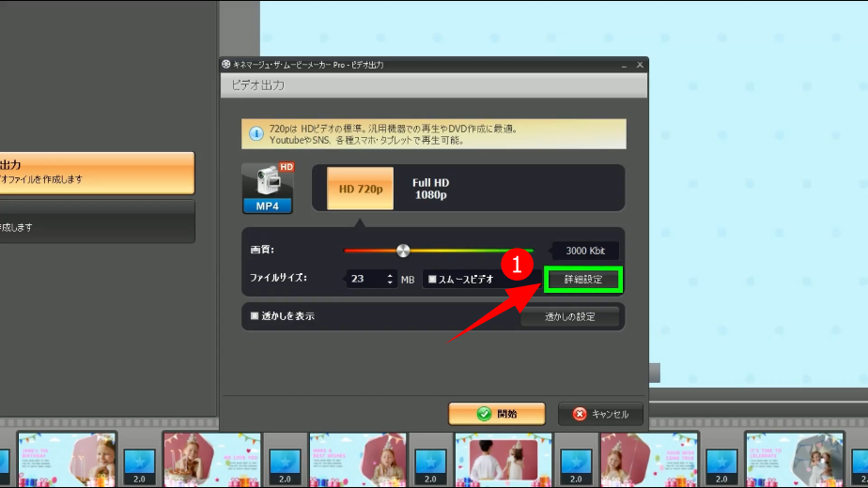Click the first blue transition icon in timeline
The width and height of the screenshot is (868, 488).
(139, 462)
